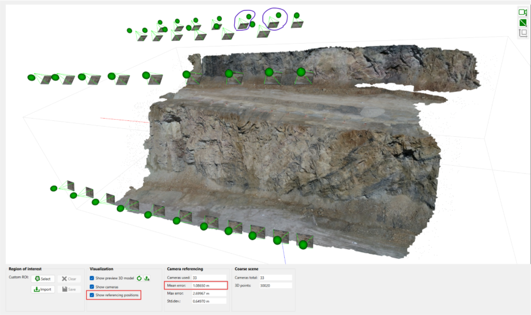This screenshot has width=531, height=315.
Task: Click Select button for custom ROI
Action: point(43,279)
